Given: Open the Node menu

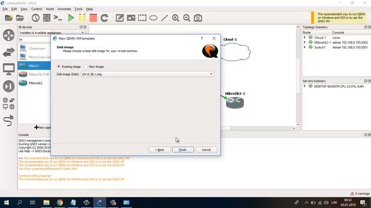Looking at the screenshot, I should point(50,9).
